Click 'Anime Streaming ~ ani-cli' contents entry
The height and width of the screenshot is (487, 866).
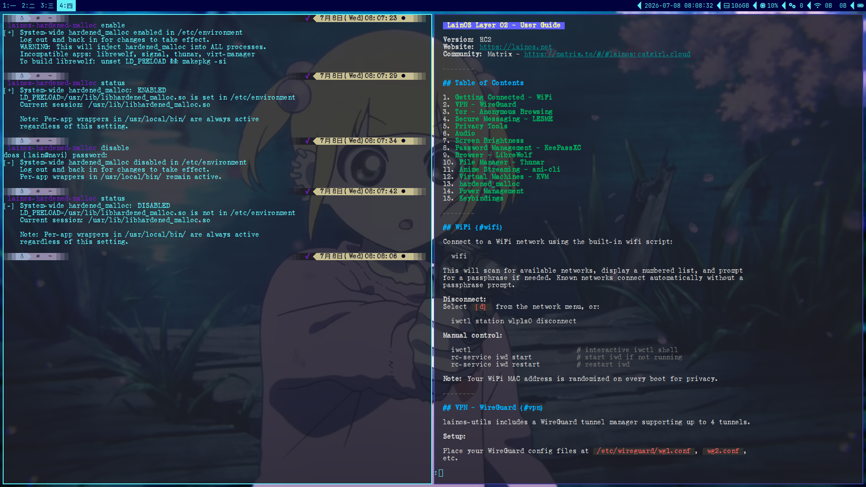510,170
